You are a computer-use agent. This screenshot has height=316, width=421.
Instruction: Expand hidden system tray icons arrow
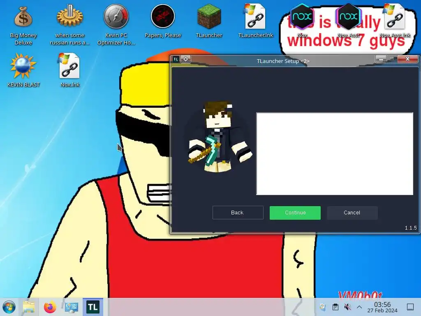click(359, 307)
